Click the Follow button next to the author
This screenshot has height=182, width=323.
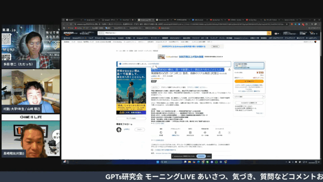pyautogui.click(x=140, y=130)
